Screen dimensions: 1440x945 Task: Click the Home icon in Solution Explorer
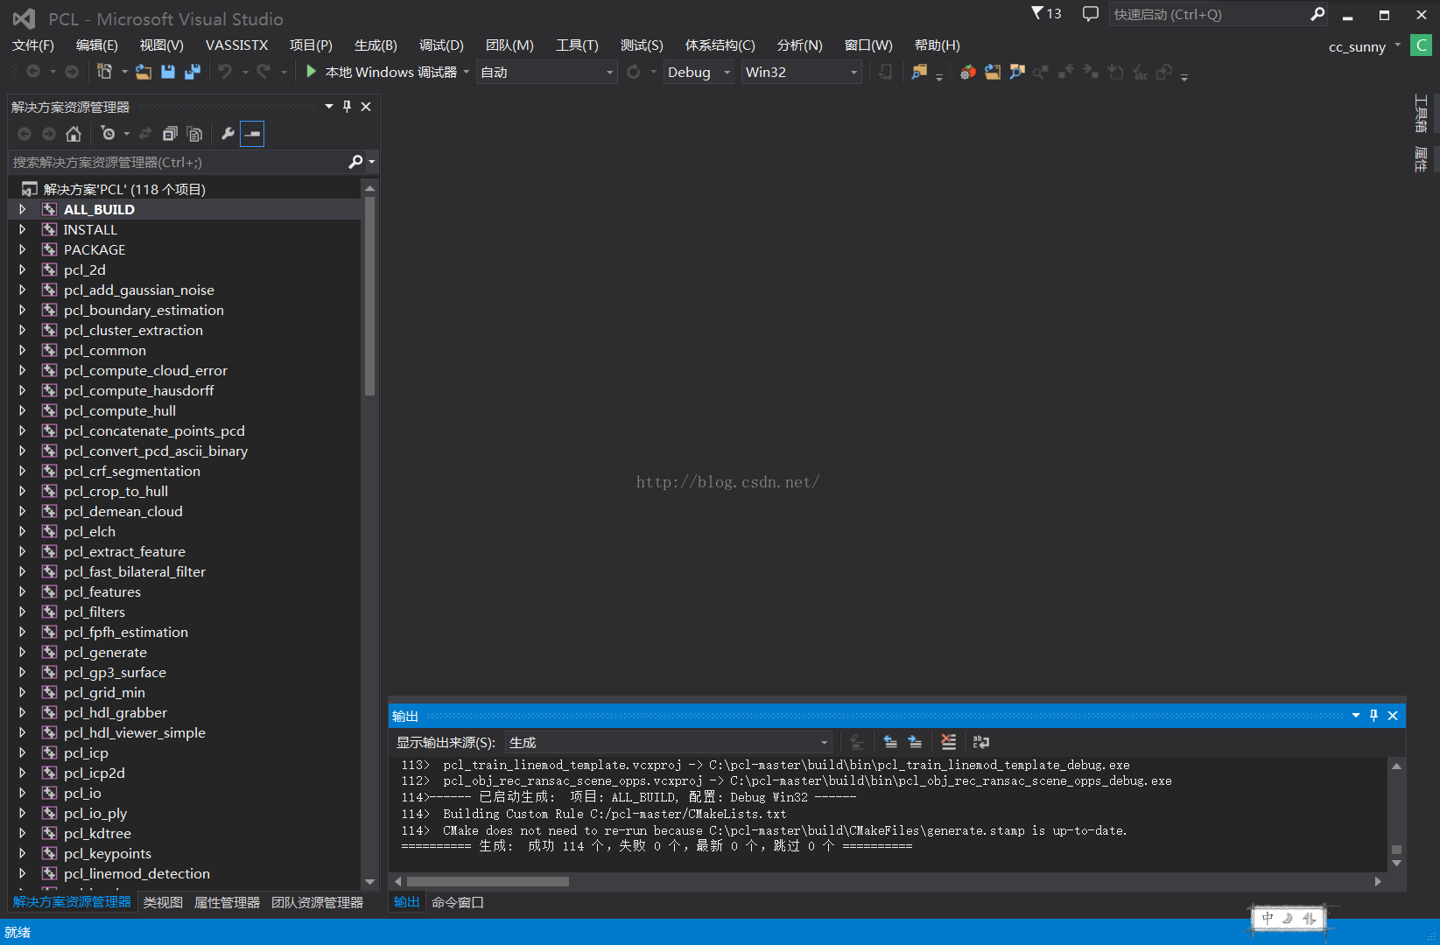click(x=74, y=134)
